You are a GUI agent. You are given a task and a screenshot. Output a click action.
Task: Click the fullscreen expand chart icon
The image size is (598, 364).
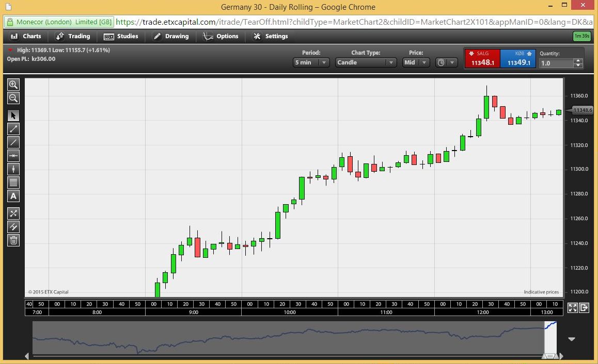[x=572, y=308]
